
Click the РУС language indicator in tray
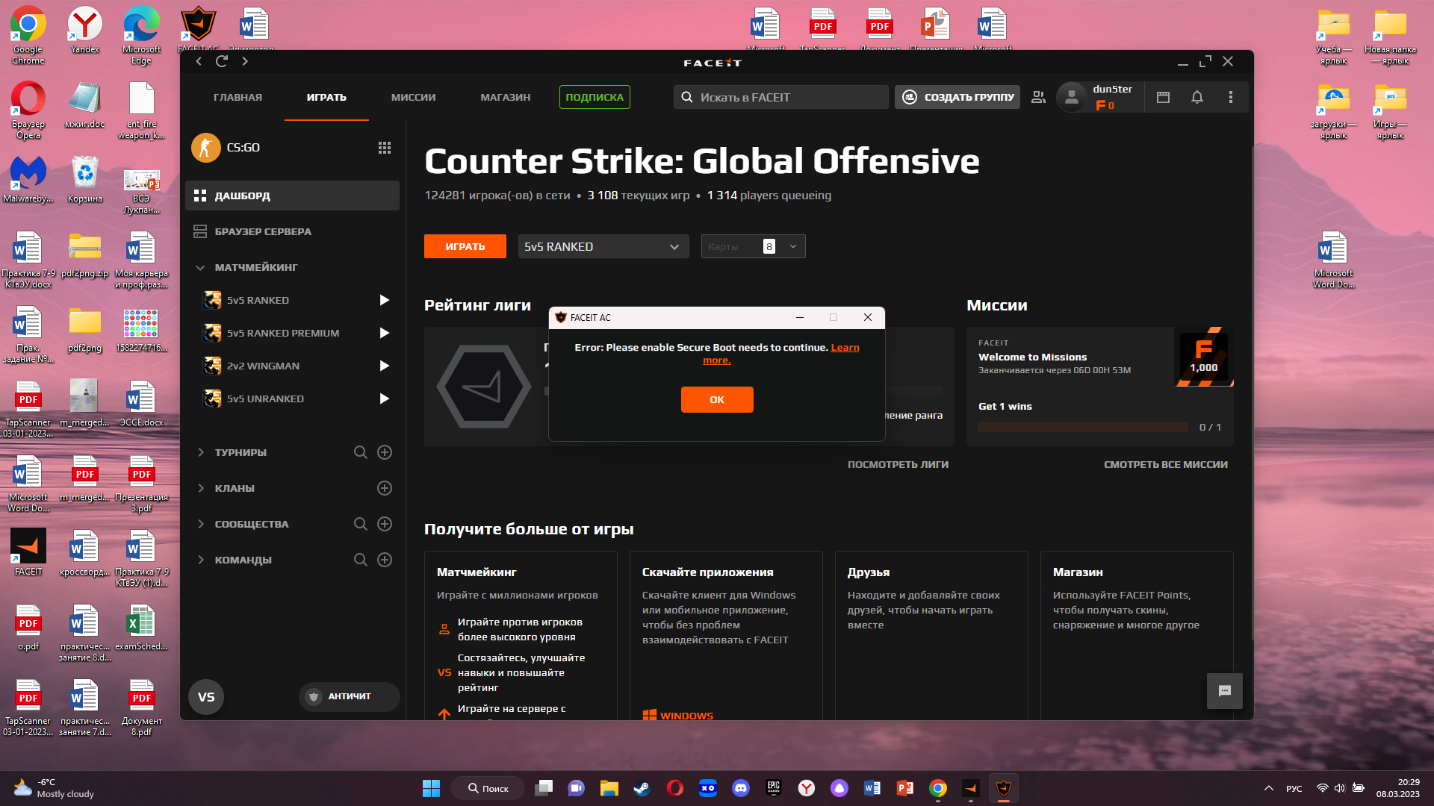coord(1294,788)
